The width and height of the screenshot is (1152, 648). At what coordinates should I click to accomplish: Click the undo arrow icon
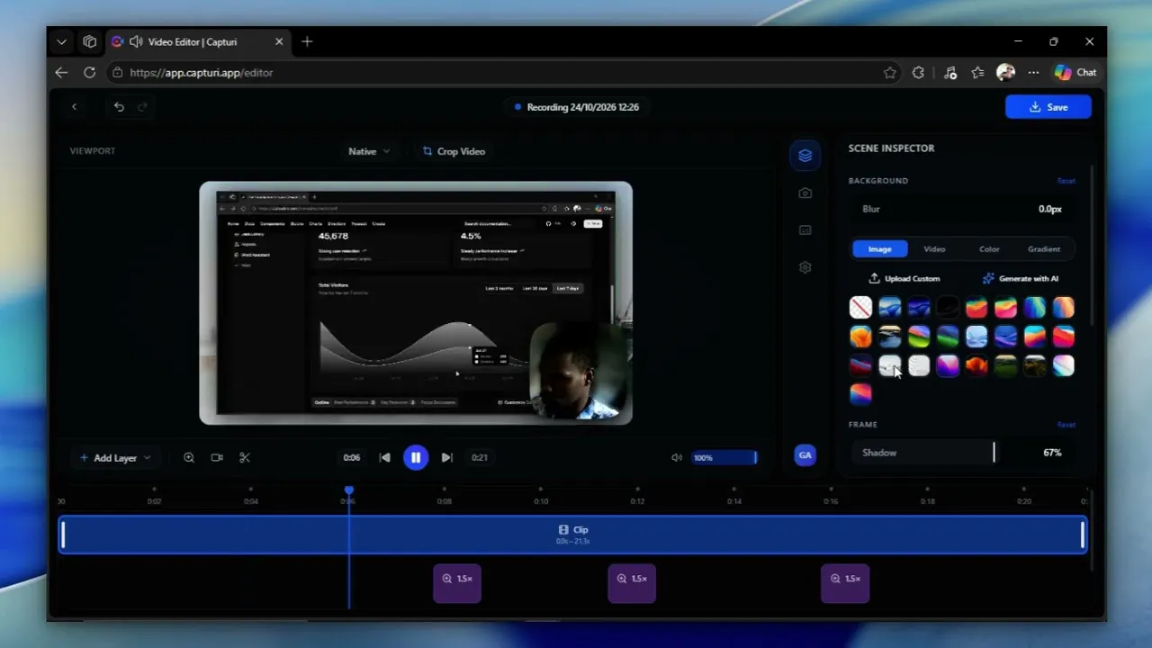119,107
